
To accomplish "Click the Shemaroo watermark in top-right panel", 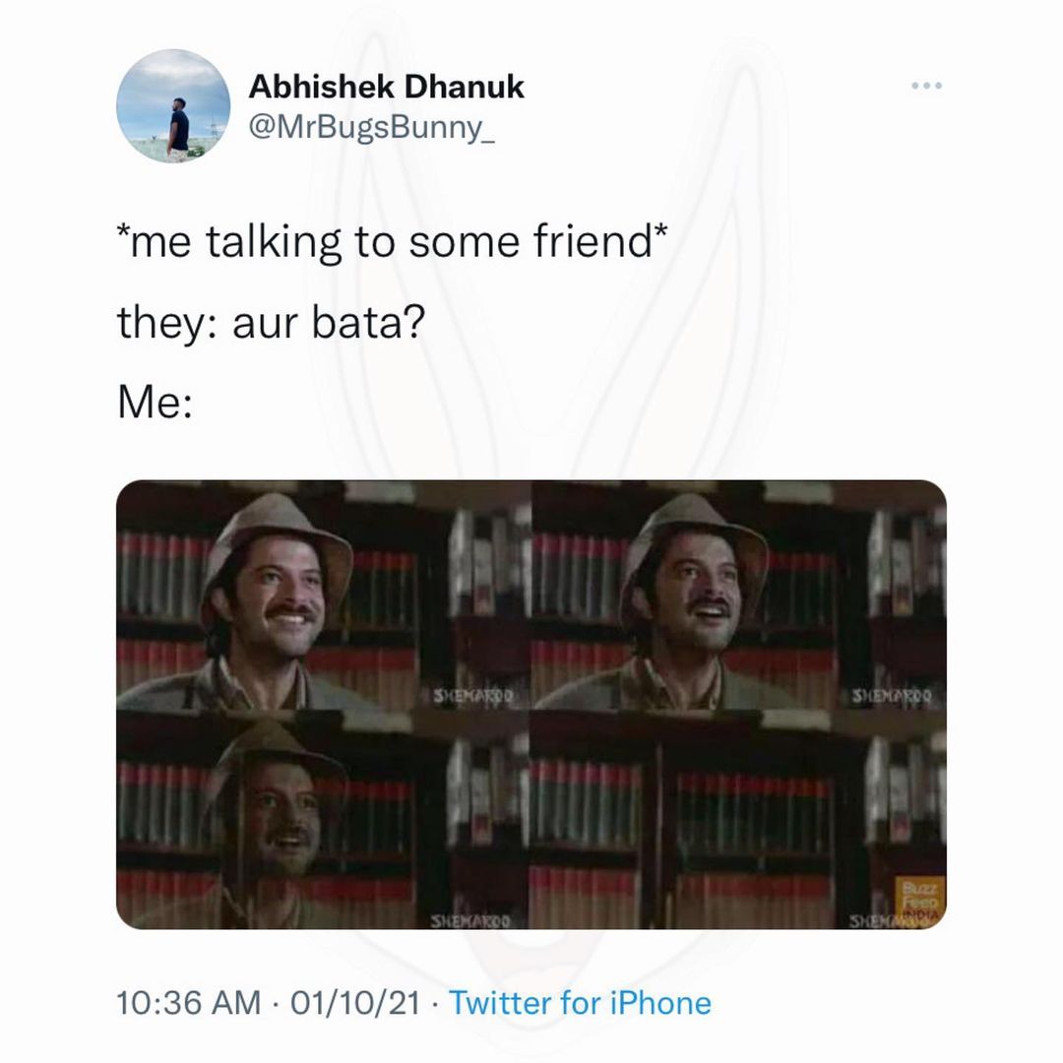I will pos(892,695).
